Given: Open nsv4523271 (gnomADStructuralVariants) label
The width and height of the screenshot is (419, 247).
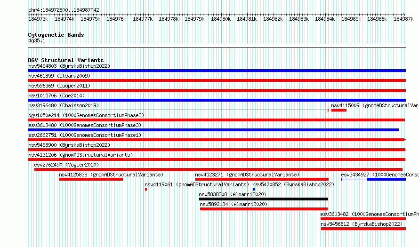Looking at the screenshot, I should coord(247,175).
